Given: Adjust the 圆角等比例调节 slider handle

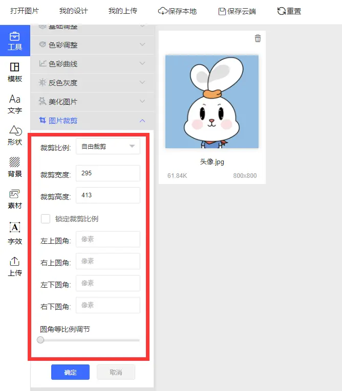Looking at the screenshot, I should coord(40,340).
